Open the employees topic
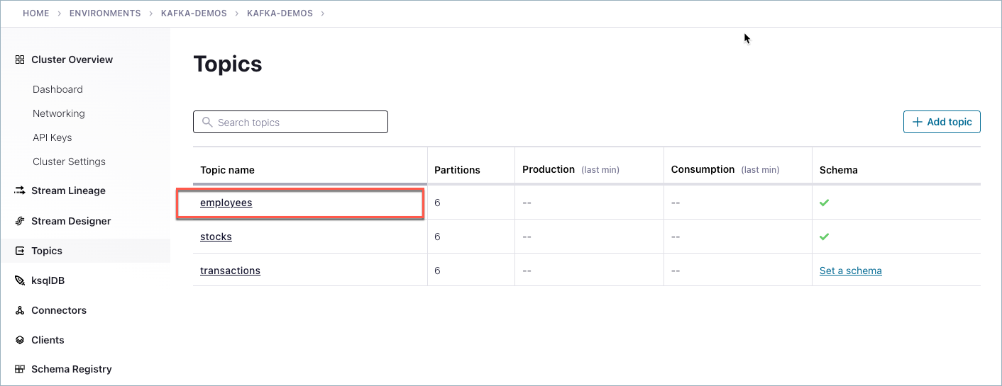 point(226,203)
